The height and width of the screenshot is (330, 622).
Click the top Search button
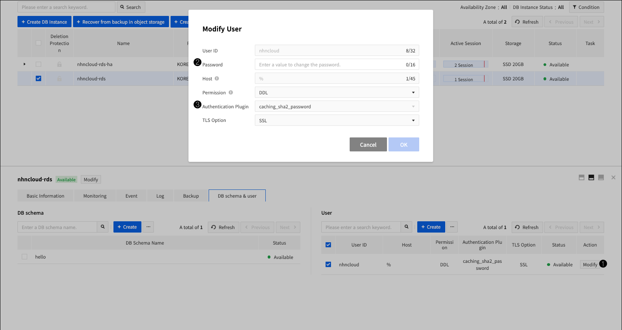[131, 7]
